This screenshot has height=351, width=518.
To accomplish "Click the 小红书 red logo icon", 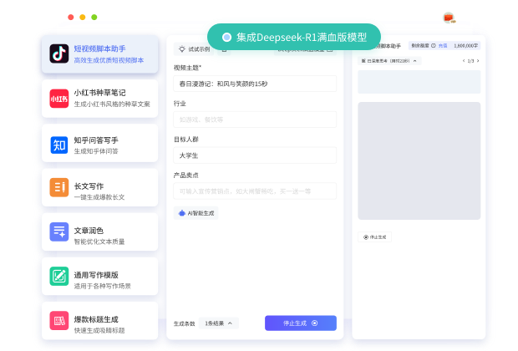I will [x=59, y=99].
